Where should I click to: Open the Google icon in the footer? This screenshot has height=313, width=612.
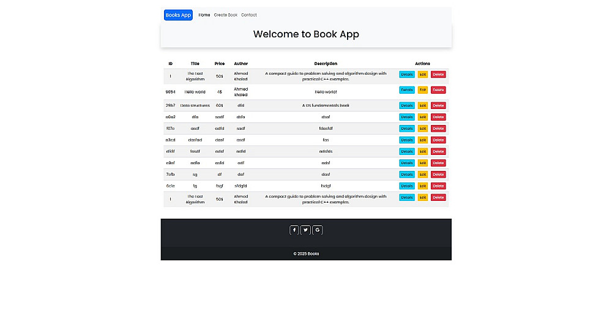pos(318,230)
